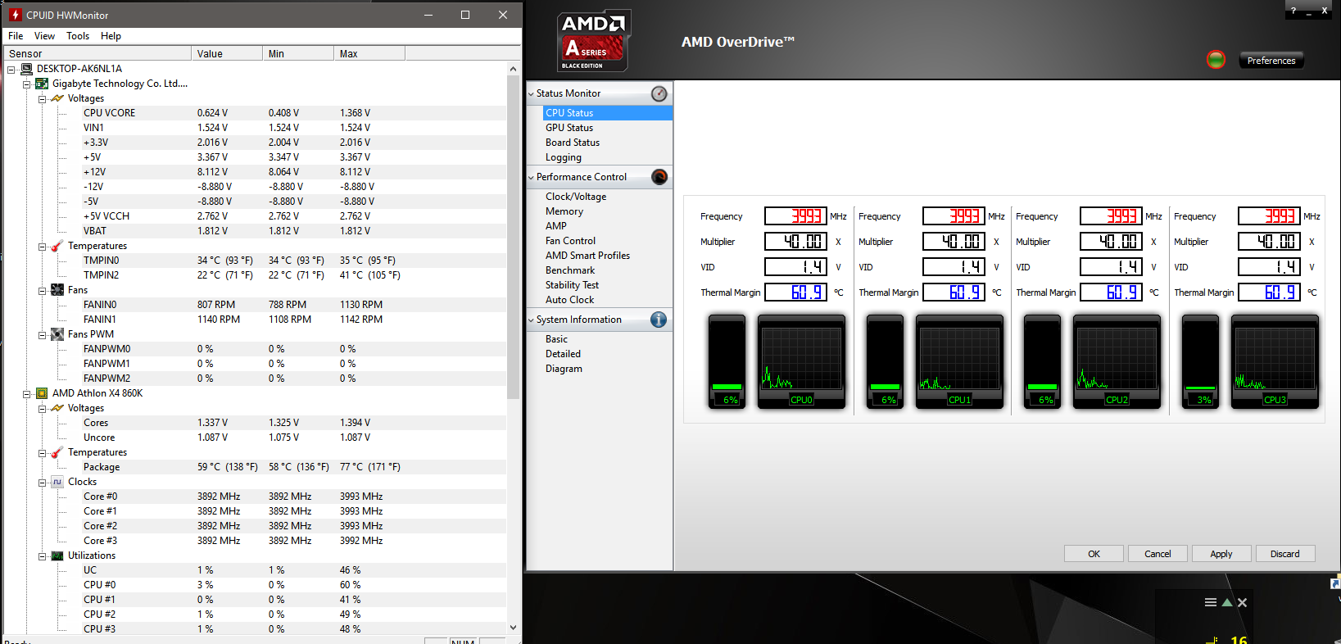Click the OK button in OverDrive

[1094, 554]
